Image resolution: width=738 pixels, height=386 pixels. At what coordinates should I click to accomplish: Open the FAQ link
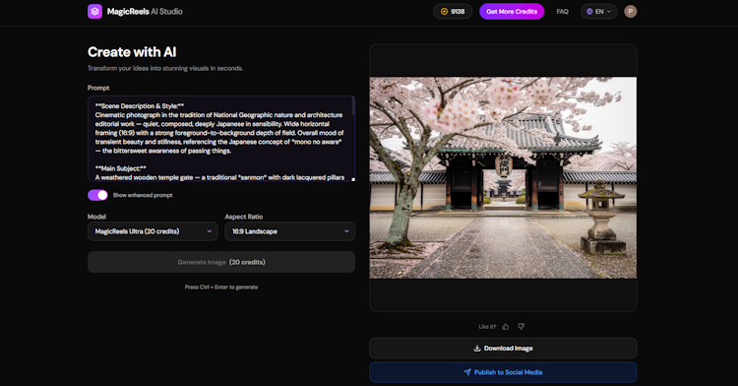click(562, 11)
